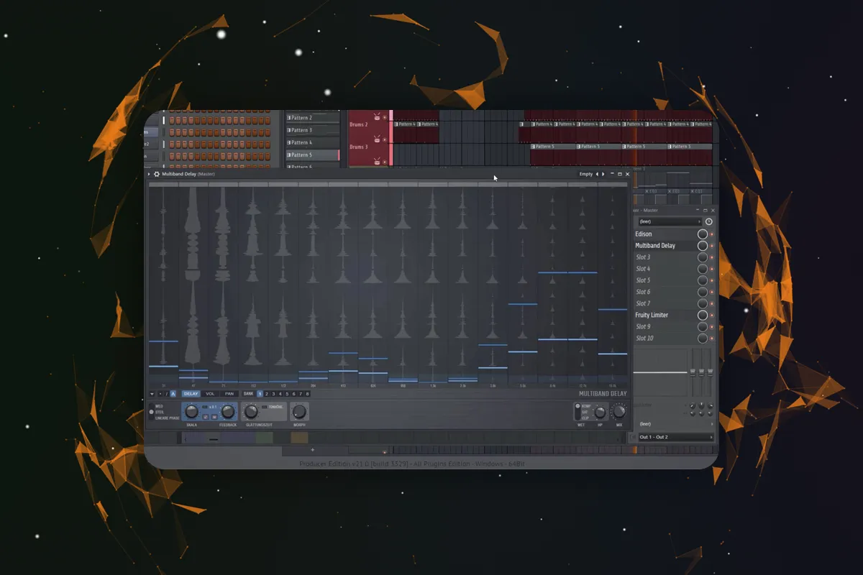Open the band edit dropdown arrow
The height and width of the screenshot is (575, 863).
152,394
